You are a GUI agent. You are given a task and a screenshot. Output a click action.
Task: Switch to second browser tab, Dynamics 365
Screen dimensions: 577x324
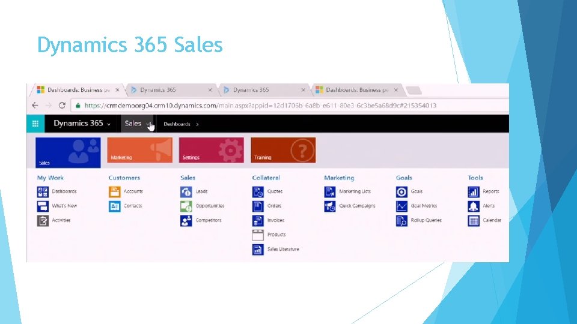[172, 90]
